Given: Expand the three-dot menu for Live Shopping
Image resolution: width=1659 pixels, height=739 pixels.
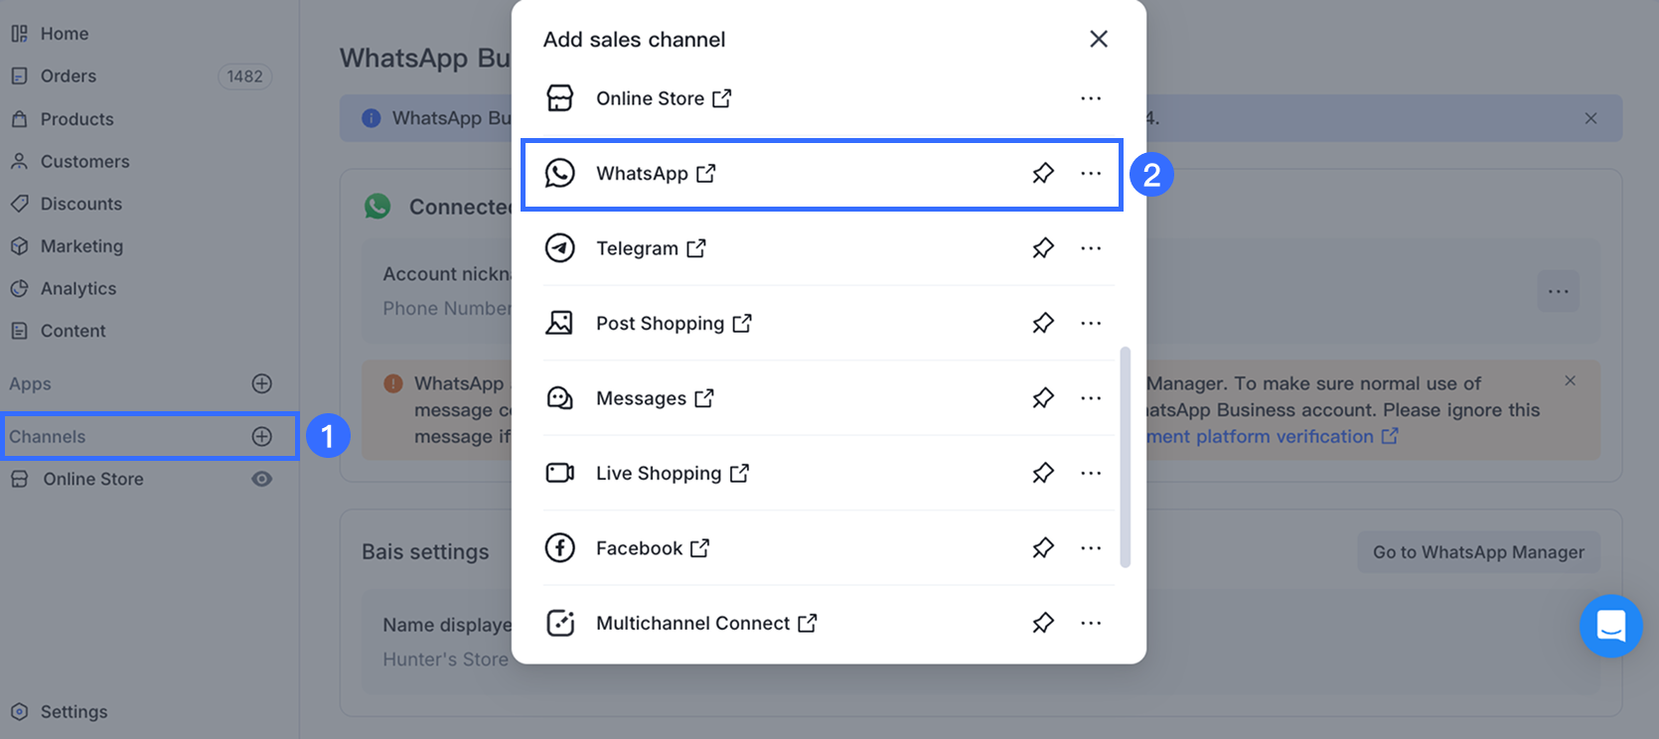Looking at the screenshot, I should click(1091, 473).
